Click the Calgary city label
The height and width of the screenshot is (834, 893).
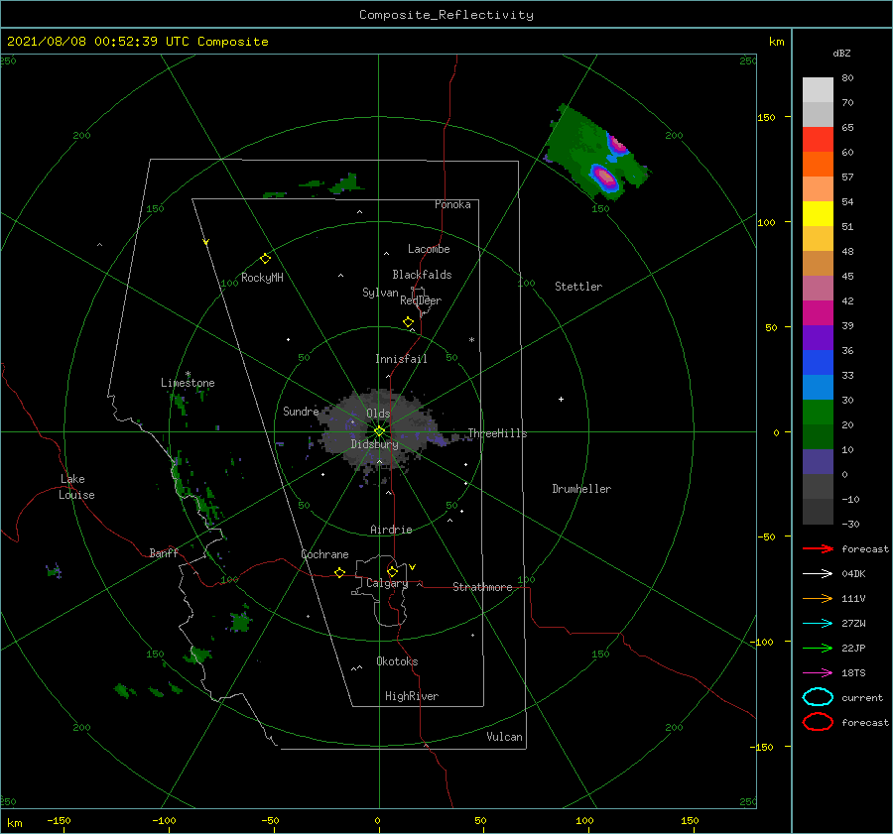387,583
